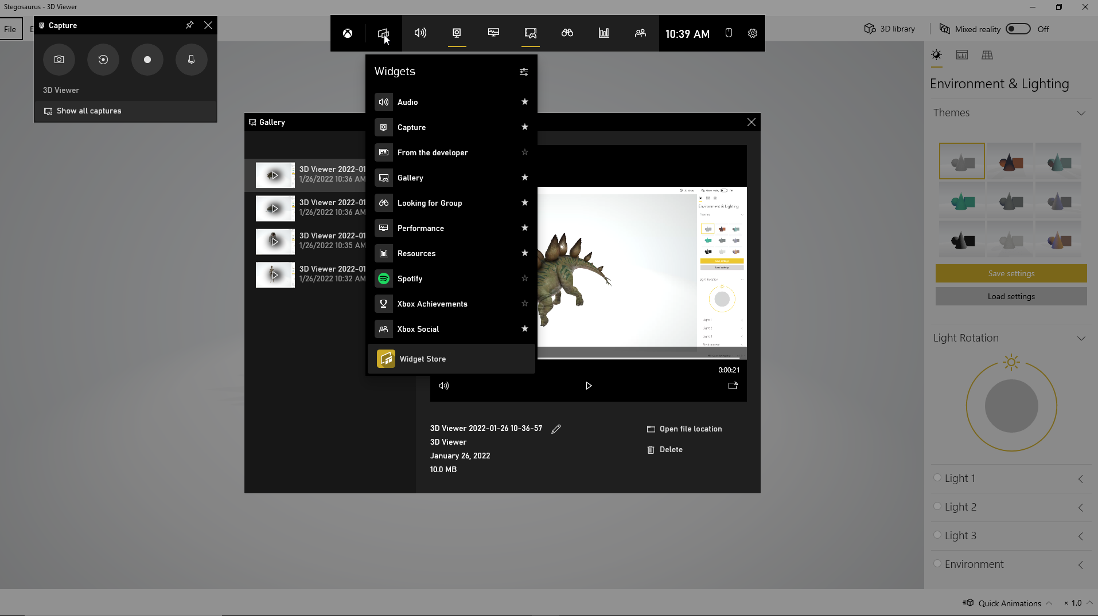Unfavorite Gallery widget star
1098x616 pixels.
pyautogui.click(x=524, y=178)
